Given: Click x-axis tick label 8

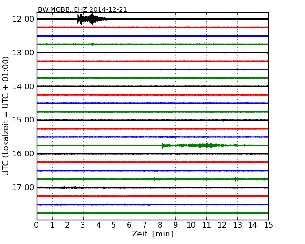Looking at the screenshot, I should click(x=160, y=225).
